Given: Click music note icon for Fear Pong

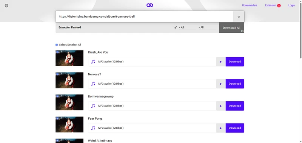Looking at the screenshot, I should point(93,128).
